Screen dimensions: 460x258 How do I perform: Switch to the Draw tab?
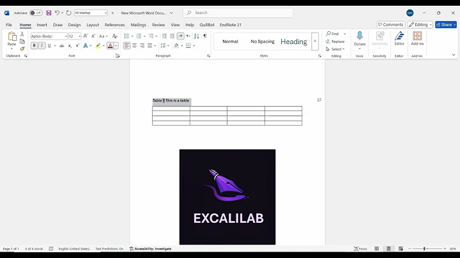[x=57, y=25]
